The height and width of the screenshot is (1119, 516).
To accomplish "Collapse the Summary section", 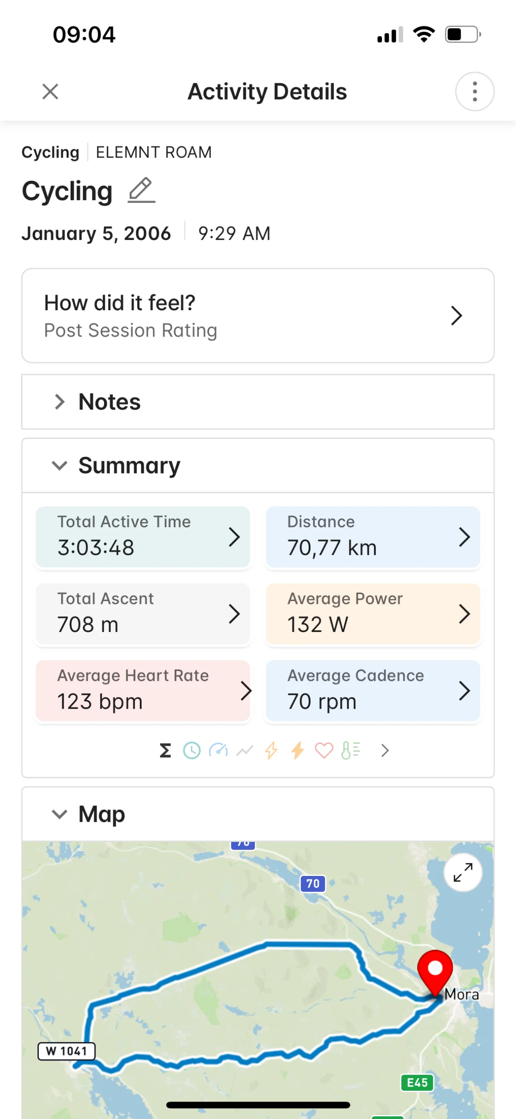I will [x=59, y=466].
